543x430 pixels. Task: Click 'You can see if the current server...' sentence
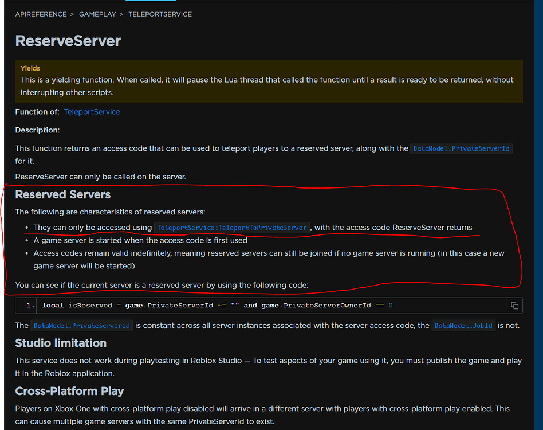[162, 285]
